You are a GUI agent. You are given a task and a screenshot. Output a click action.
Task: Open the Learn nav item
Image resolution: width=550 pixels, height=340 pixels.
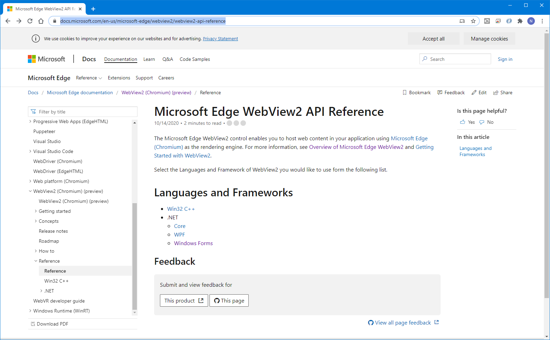click(x=149, y=59)
